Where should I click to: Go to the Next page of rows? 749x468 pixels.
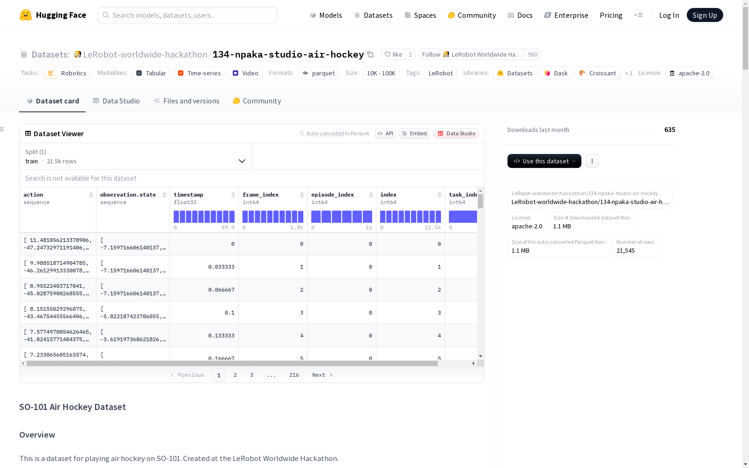click(x=323, y=375)
